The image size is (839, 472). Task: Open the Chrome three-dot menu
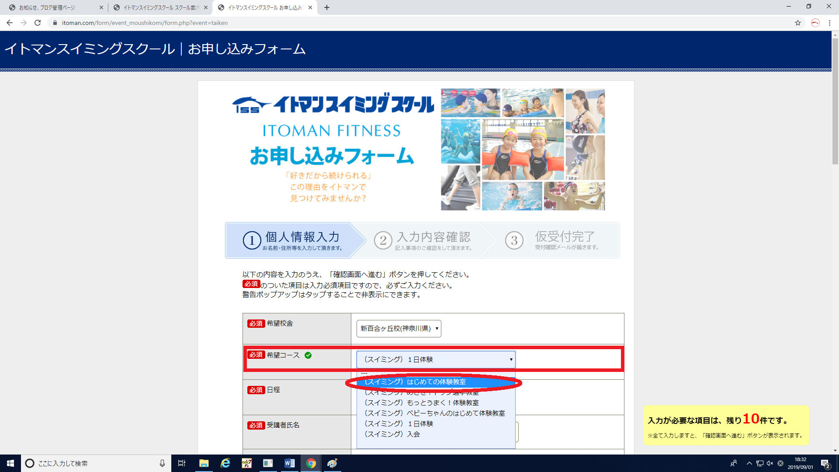pyautogui.click(x=829, y=23)
